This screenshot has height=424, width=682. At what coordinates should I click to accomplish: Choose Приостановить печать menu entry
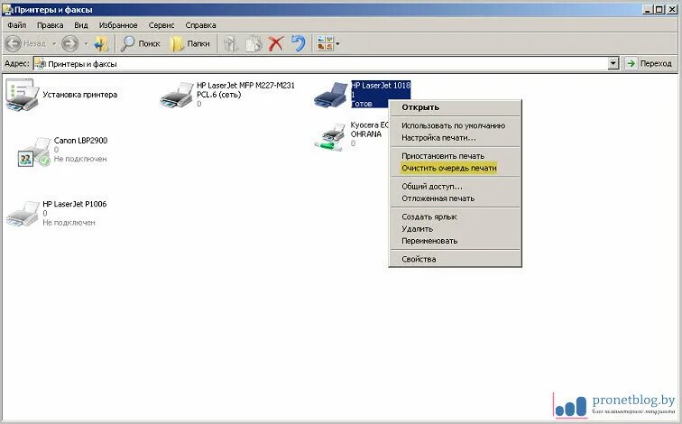(455, 156)
